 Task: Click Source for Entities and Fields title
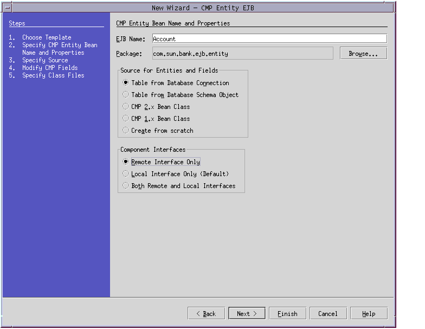point(169,70)
